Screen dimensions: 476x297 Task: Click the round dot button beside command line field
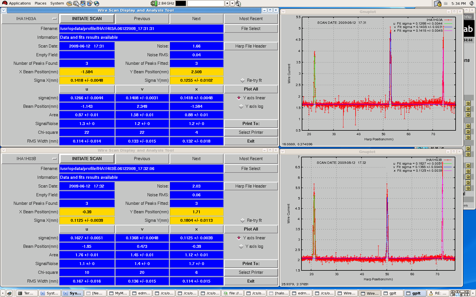pyautogui.click(x=227, y=3)
